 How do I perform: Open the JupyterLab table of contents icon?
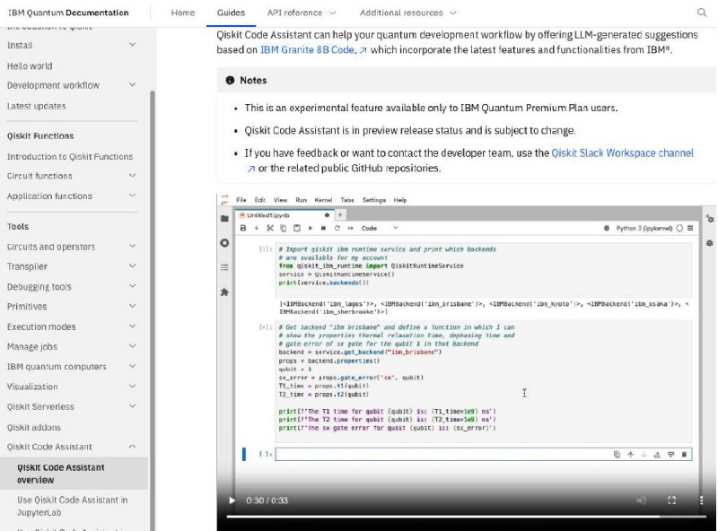pos(224,267)
